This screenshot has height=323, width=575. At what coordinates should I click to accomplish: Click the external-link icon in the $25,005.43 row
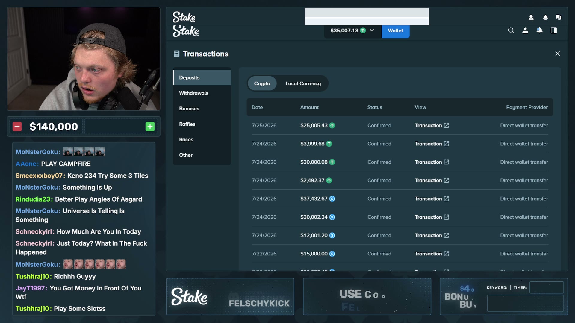(447, 125)
